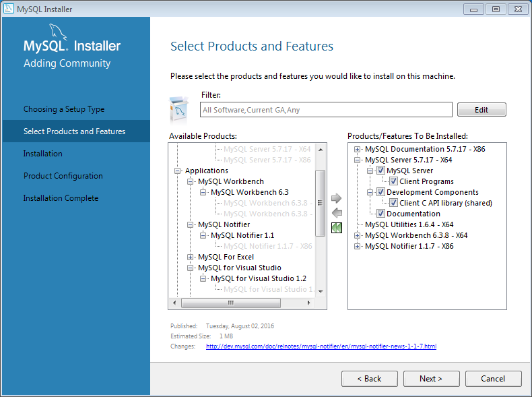Click the published date Tuesday, August 02, 2016
Image resolution: width=532 pixels, height=397 pixels.
[240, 326]
